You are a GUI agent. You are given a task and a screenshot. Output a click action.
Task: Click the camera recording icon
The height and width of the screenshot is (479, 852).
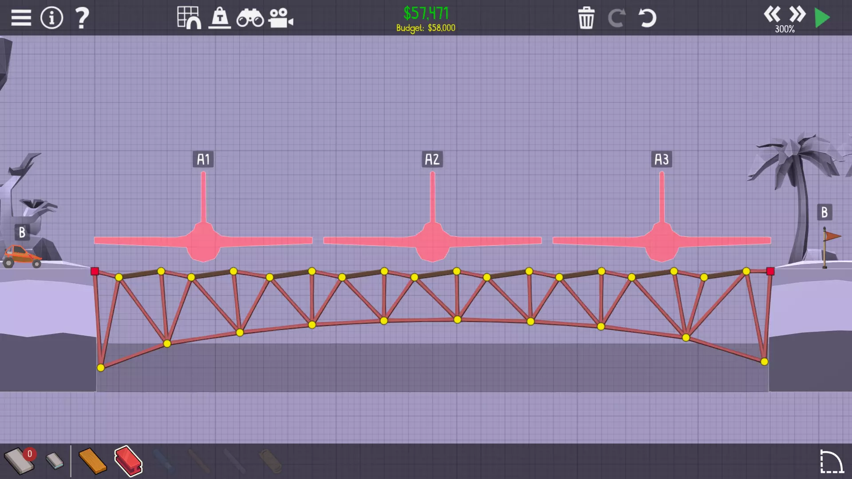click(280, 18)
